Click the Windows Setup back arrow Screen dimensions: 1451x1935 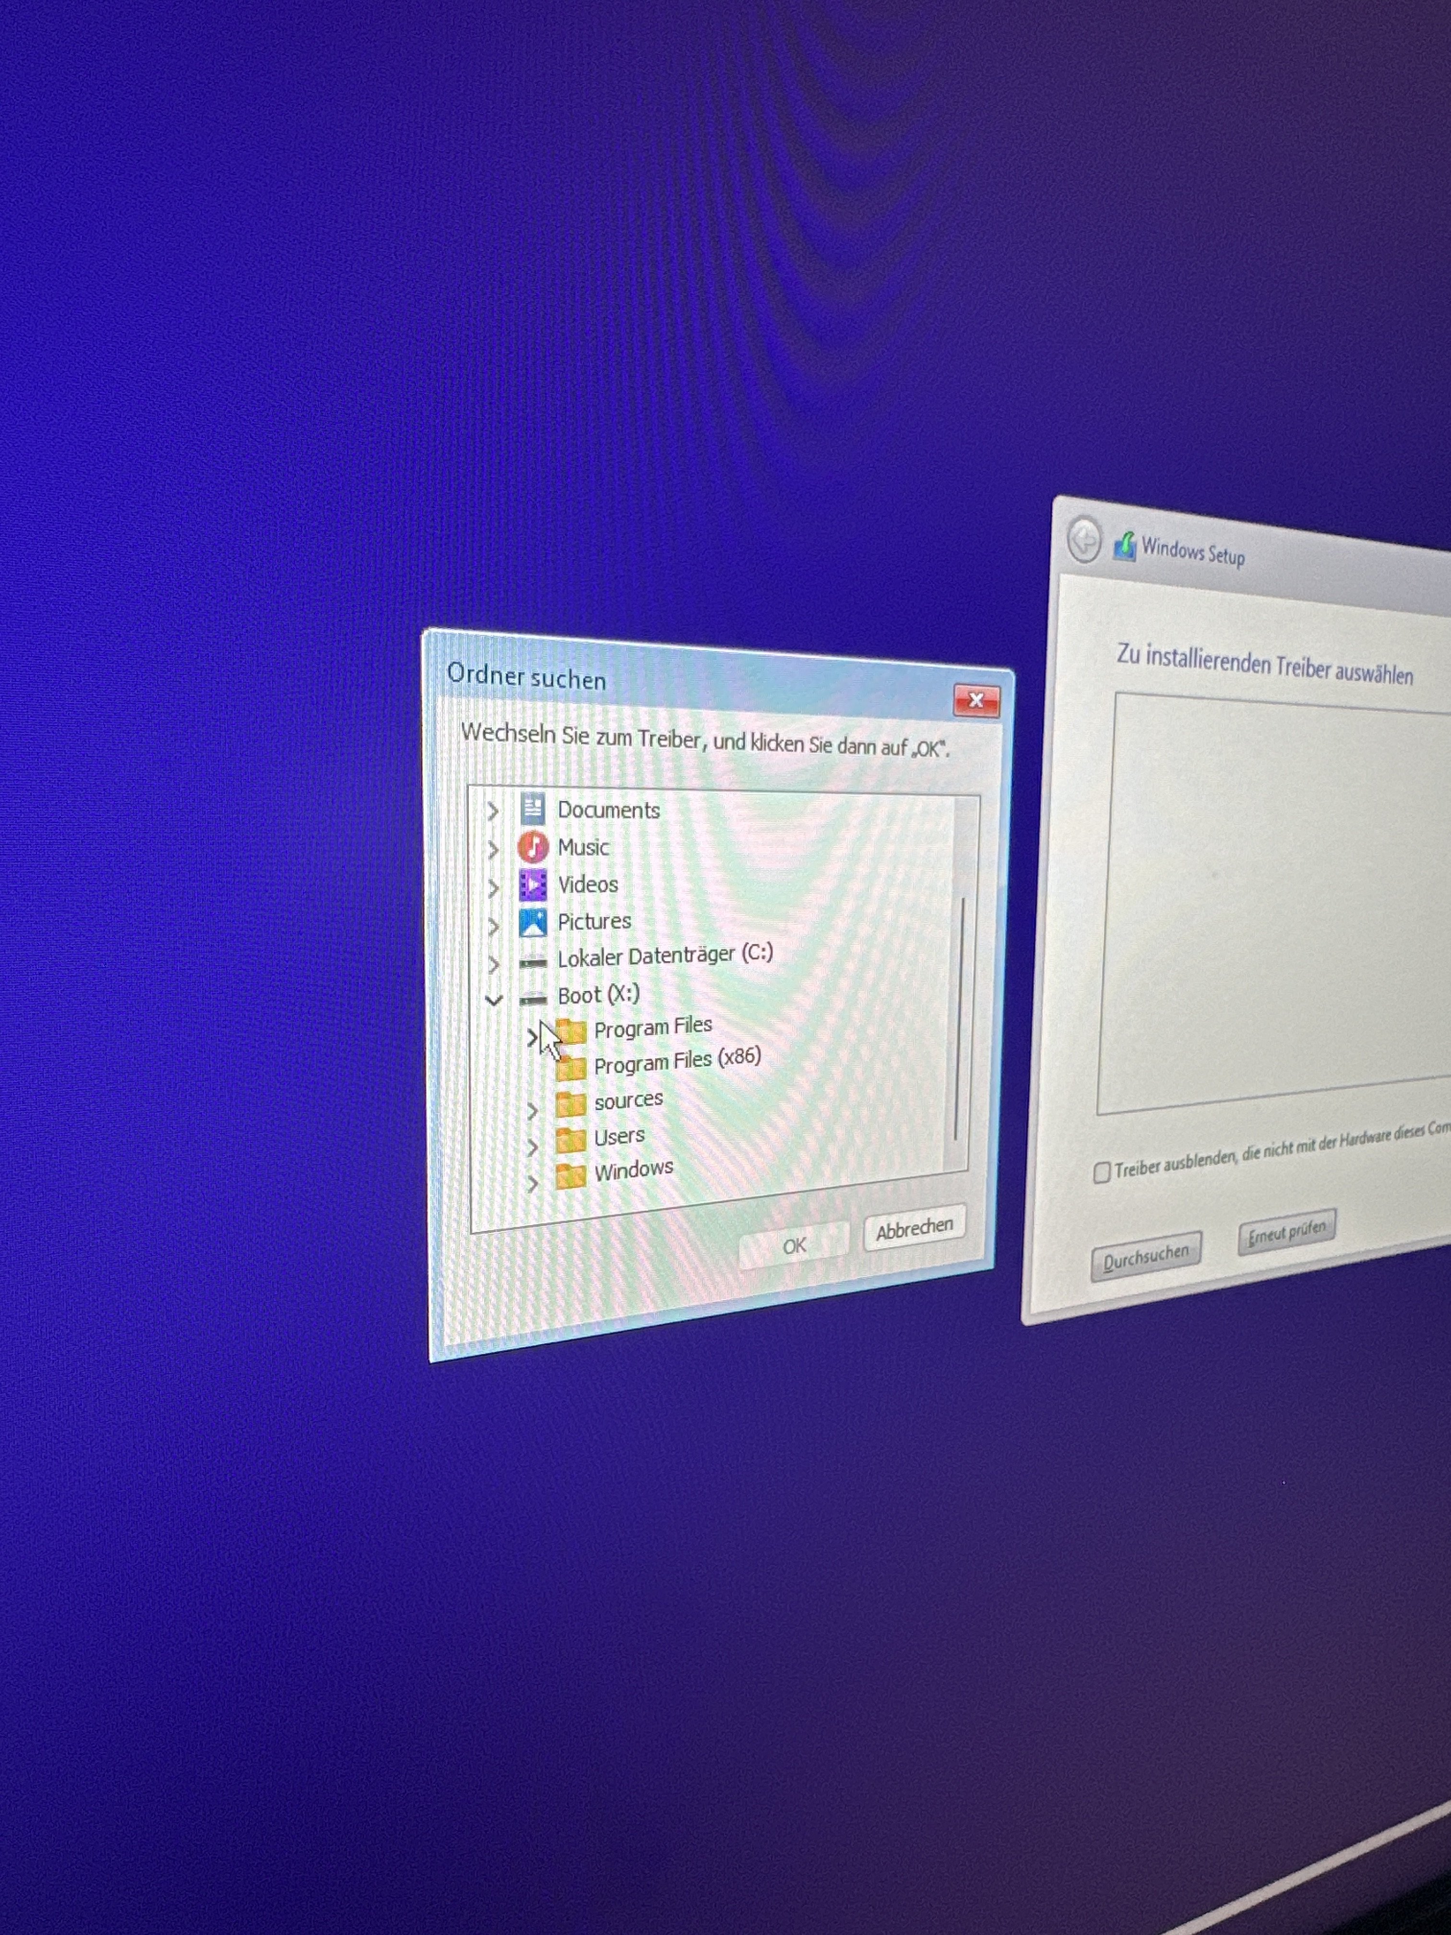point(1083,540)
